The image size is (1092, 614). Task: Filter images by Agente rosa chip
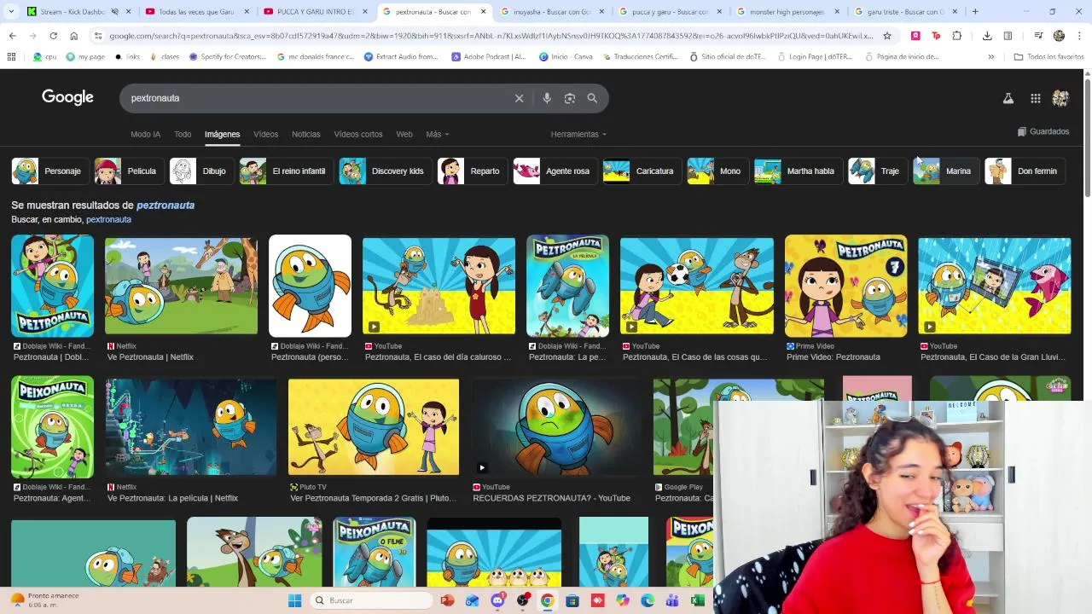coord(554,171)
